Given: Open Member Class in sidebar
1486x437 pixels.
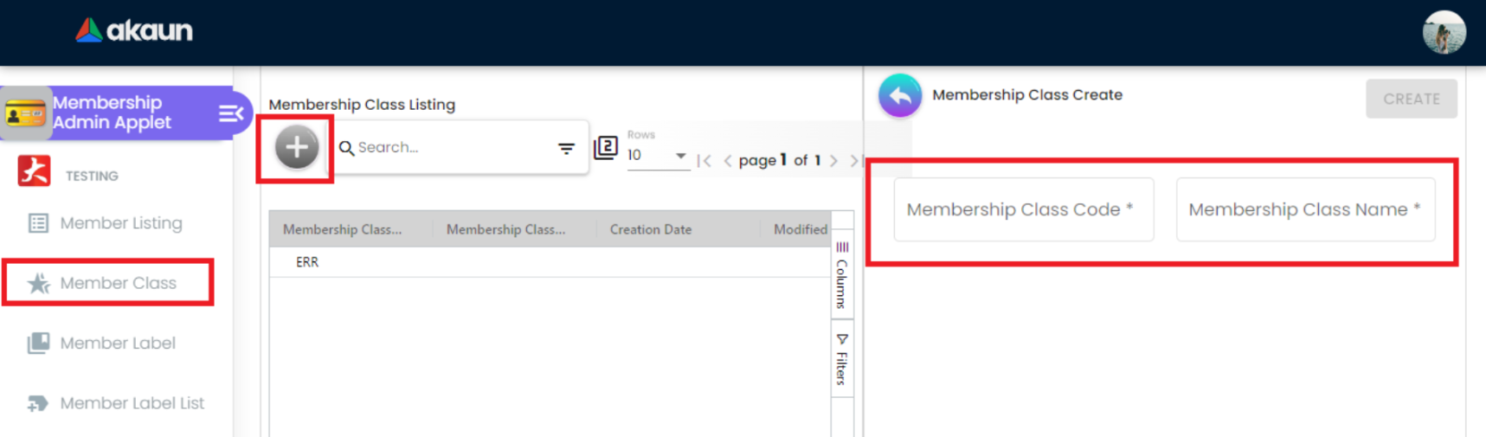Looking at the screenshot, I should 102,283.
